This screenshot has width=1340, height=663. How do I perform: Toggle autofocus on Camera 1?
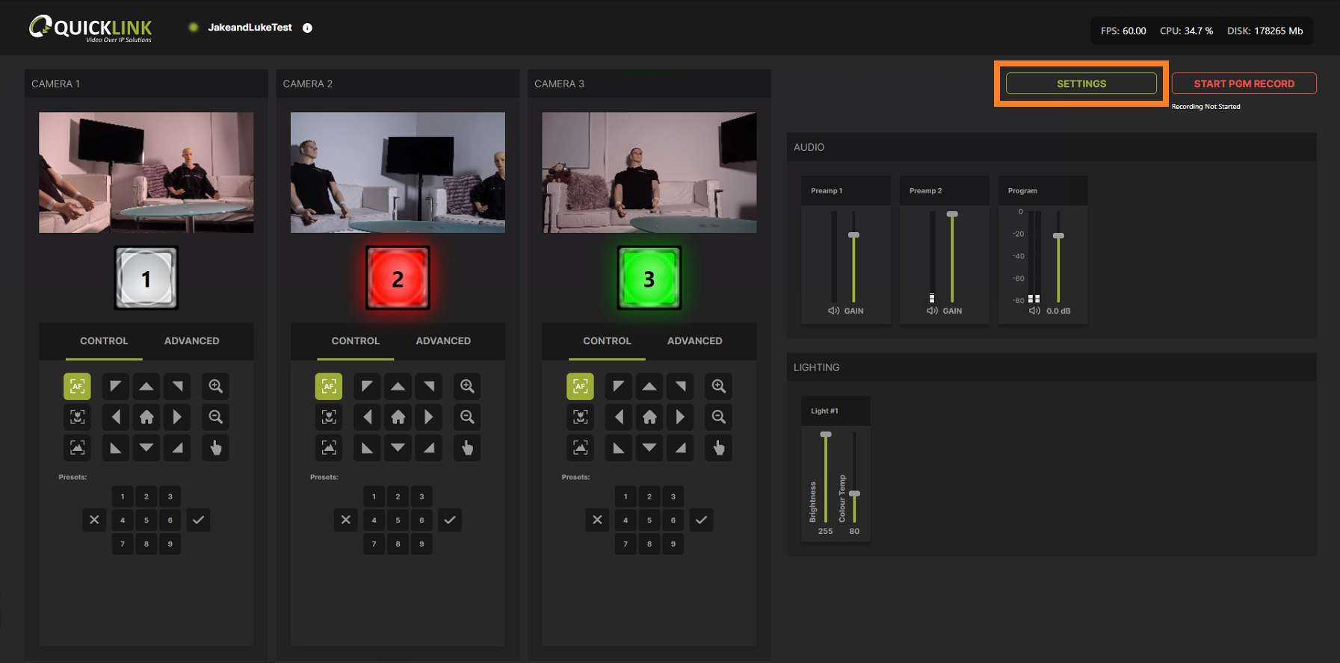pos(77,386)
